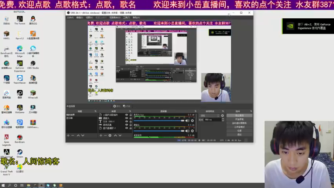Pop out the Sources dock panel
This screenshot has width=334, height=188.
coord(130,111)
